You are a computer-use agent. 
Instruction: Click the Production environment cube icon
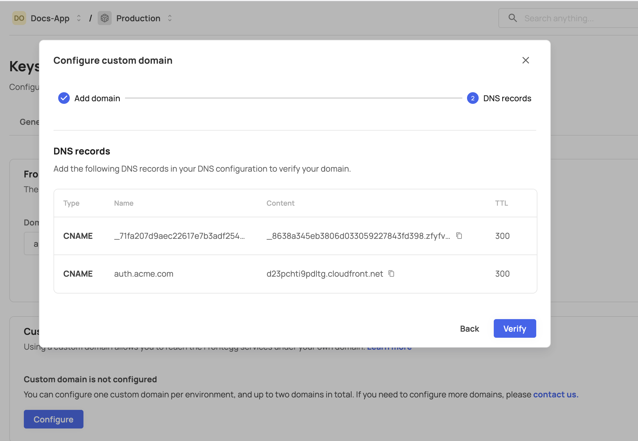[105, 18]
